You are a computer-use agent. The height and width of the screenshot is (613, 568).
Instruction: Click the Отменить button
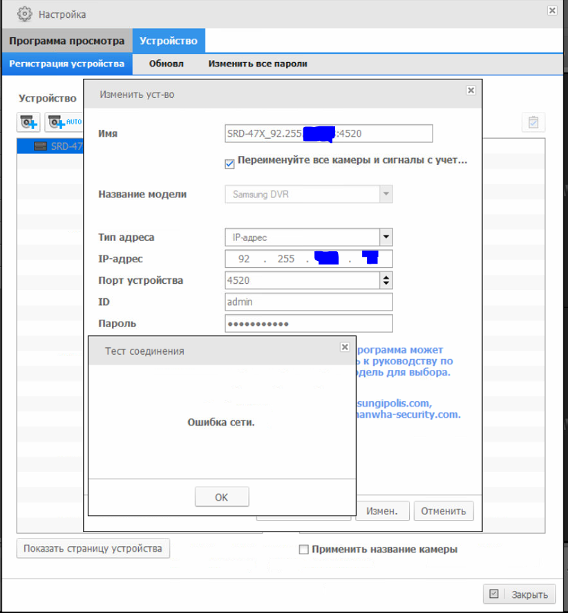tap(444, 512)
